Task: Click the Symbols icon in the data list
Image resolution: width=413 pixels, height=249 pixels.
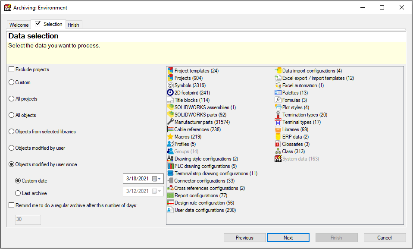Action: (170, 85)
